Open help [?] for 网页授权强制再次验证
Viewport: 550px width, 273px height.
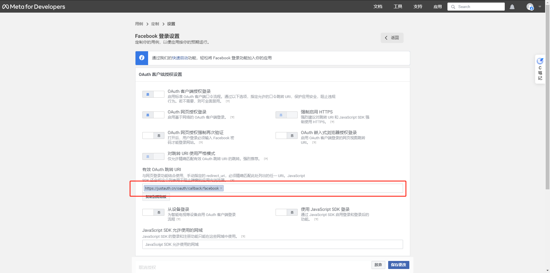pos(201,143)
